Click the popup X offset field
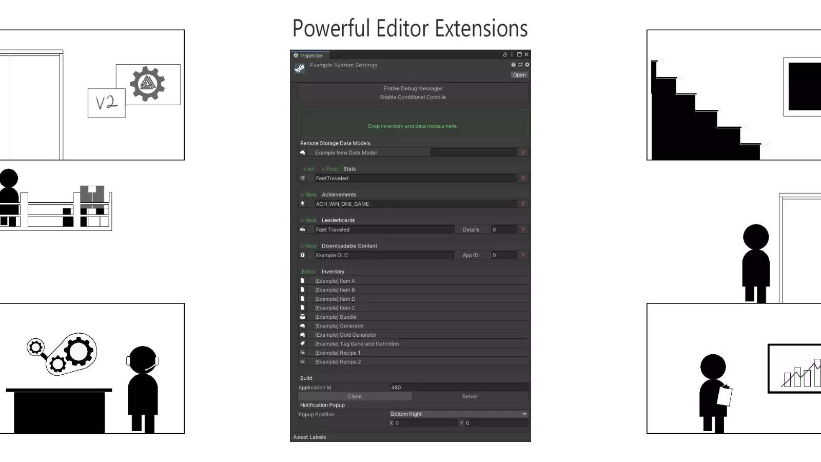 click(x=425, y=423)
